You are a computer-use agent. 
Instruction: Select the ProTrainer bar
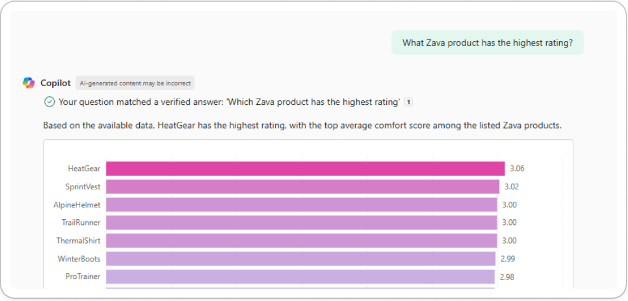(300, 277)
